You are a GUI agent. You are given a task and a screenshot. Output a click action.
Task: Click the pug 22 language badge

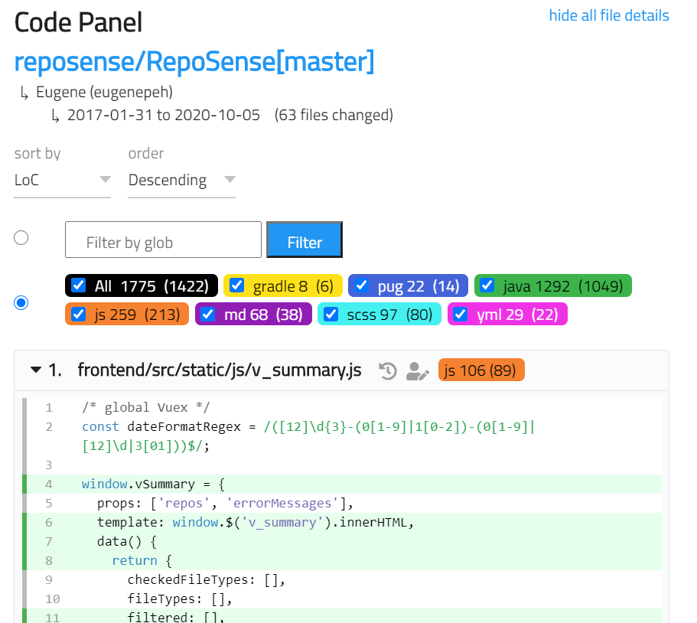[408, 285]
